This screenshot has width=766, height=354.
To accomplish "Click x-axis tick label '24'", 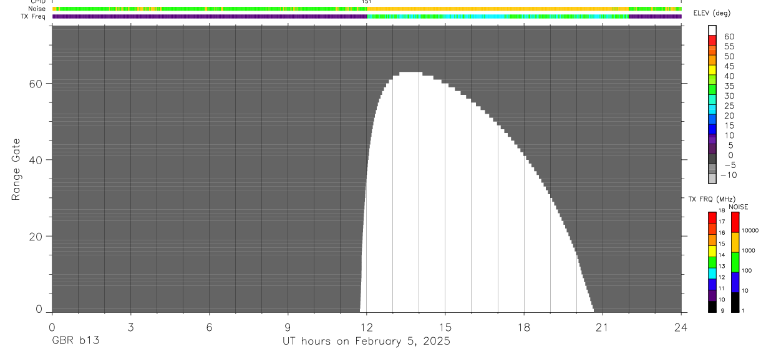I will tap(681, 327).
